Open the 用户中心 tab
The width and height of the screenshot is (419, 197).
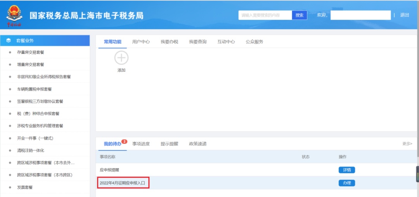tap(141, 42)
